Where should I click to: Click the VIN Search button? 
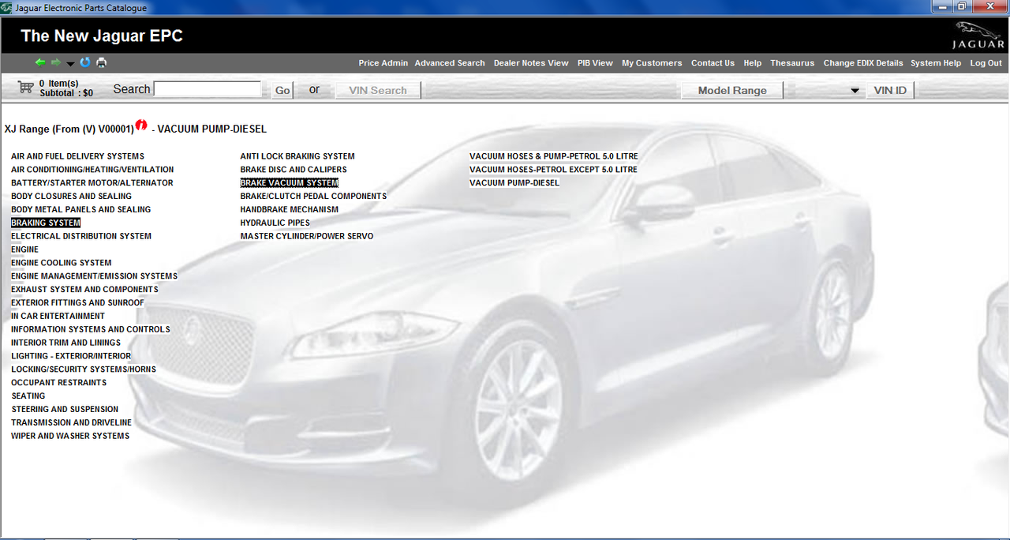378,91
